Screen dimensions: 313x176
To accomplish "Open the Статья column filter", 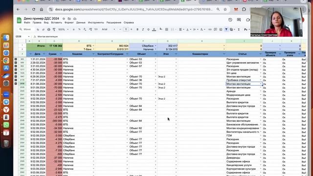I will point(260,54).
